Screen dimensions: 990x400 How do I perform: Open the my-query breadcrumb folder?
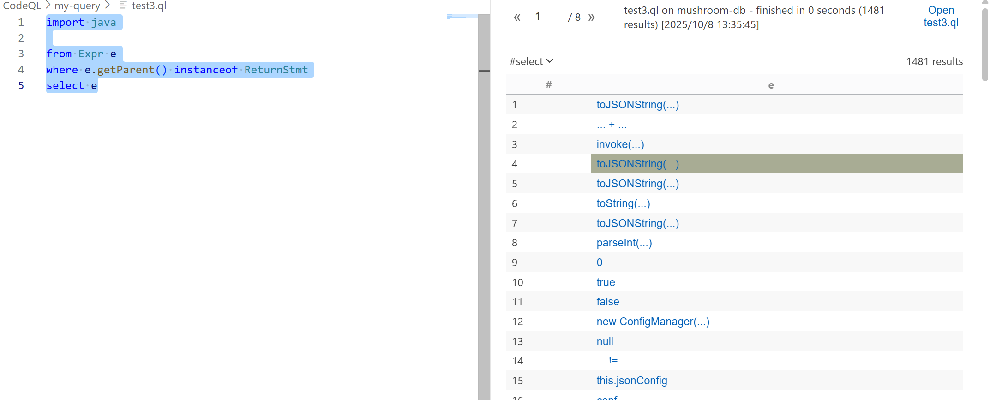click(x=77, y=6)
